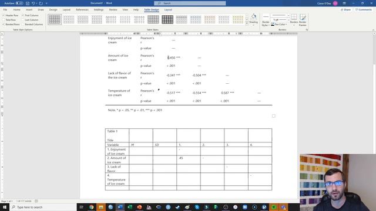
Task: Click the Task View taskbar icon
Action: [82, 207]
